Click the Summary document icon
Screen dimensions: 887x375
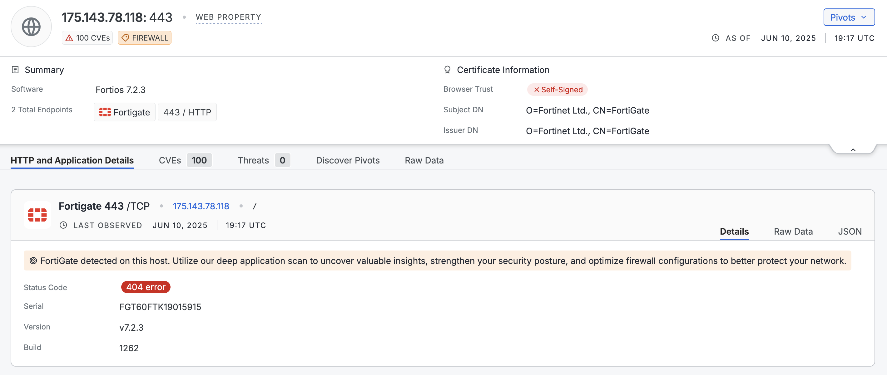[15, 70]
